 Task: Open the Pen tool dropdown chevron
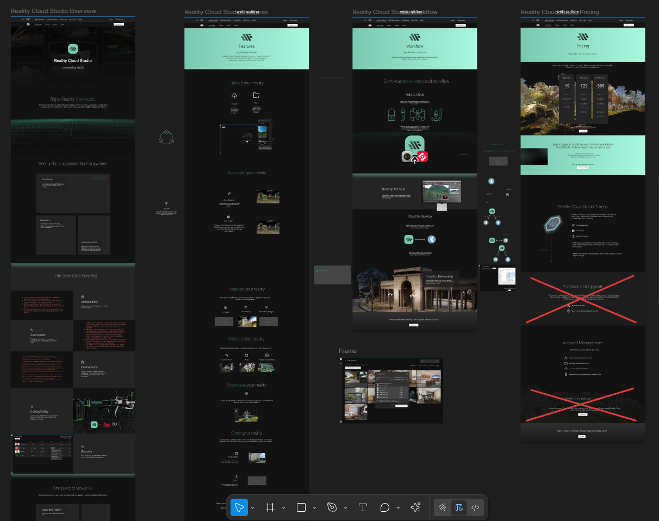[346, 508]
